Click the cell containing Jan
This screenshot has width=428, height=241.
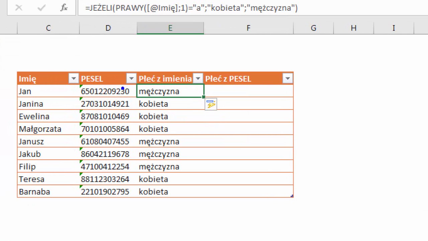pyautogui.click(x=48, y=91)
